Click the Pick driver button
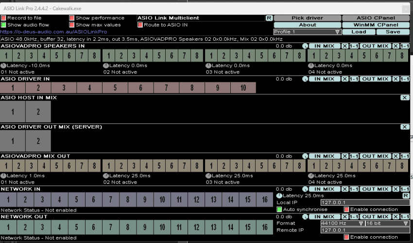Image resolution: width=413 pixels, height=243 pixels. 307,18
